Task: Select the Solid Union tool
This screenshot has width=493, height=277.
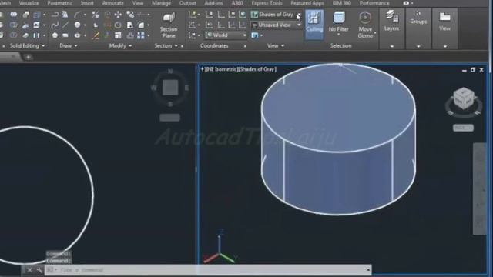Action: pyautogui.click(x=14, y=15)
